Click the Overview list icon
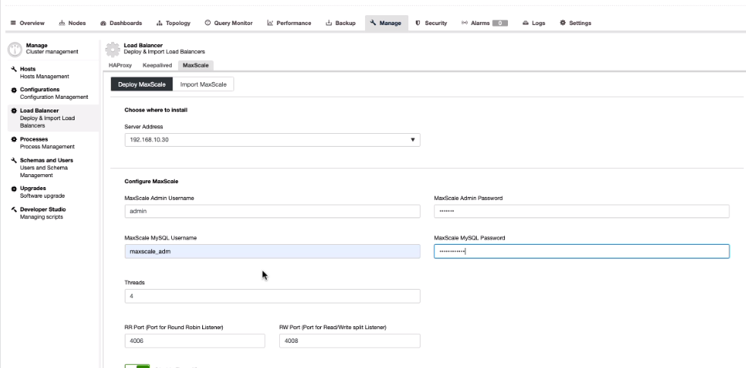Screen dimensions: 746x368 click(14, 23)
